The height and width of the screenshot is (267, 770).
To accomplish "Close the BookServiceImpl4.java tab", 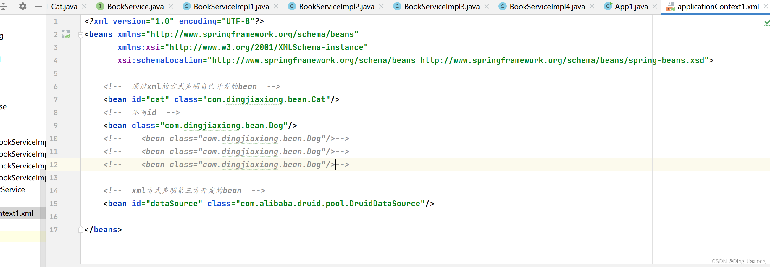I will tap(592, 6).
